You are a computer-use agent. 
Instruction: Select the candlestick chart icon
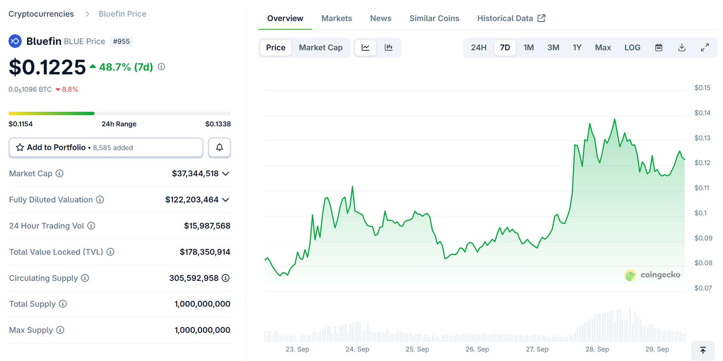click(x=389, y=48)
